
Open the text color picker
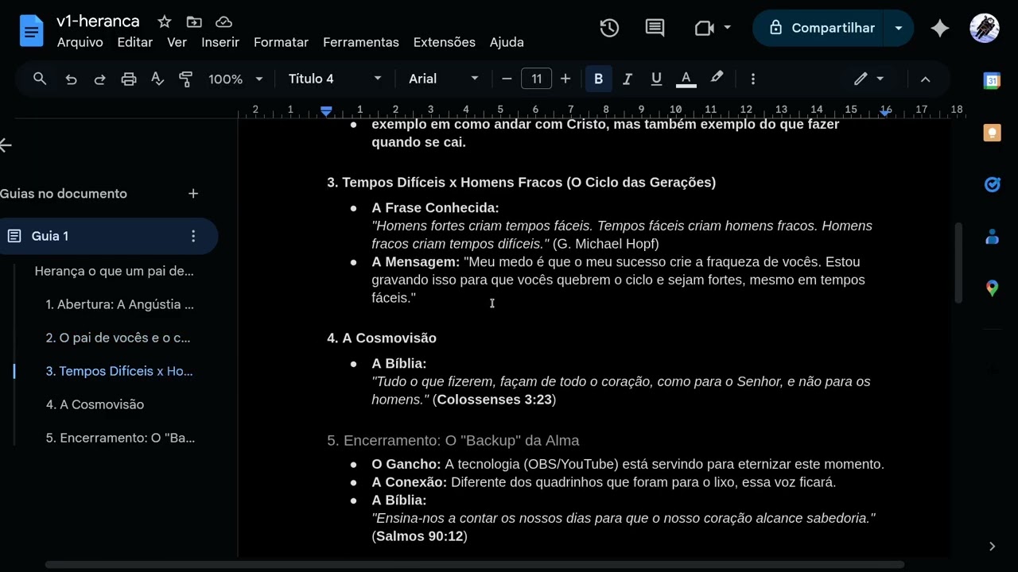(x=686, y=79)
